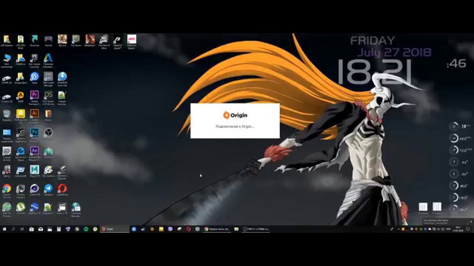Switch to the Chrome window taskbar button
The height and width of the screenshot is (266, 474).
pos(217,229)
